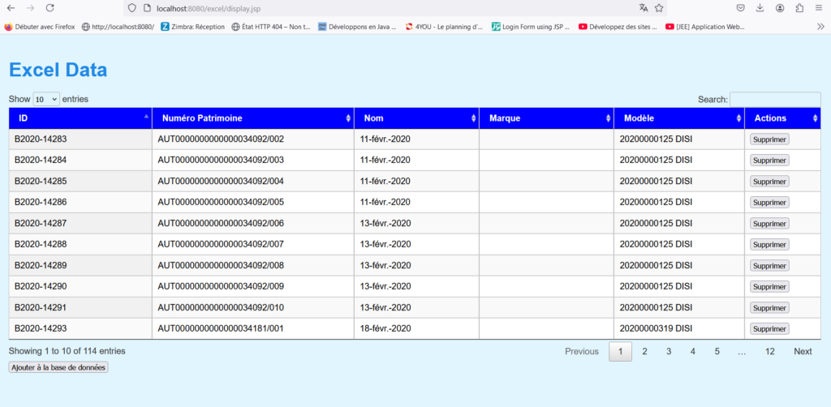Open the extensions puzzle icon
This screenshot has width=831, height=407.
point(800,7)
